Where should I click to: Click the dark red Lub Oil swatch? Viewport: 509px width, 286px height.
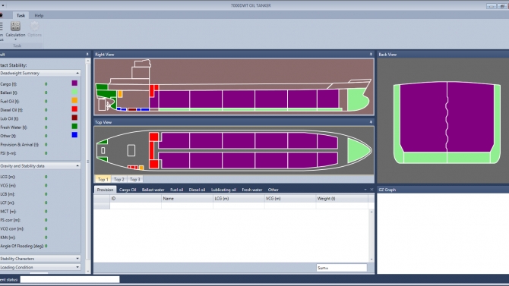tap(74, 118)
